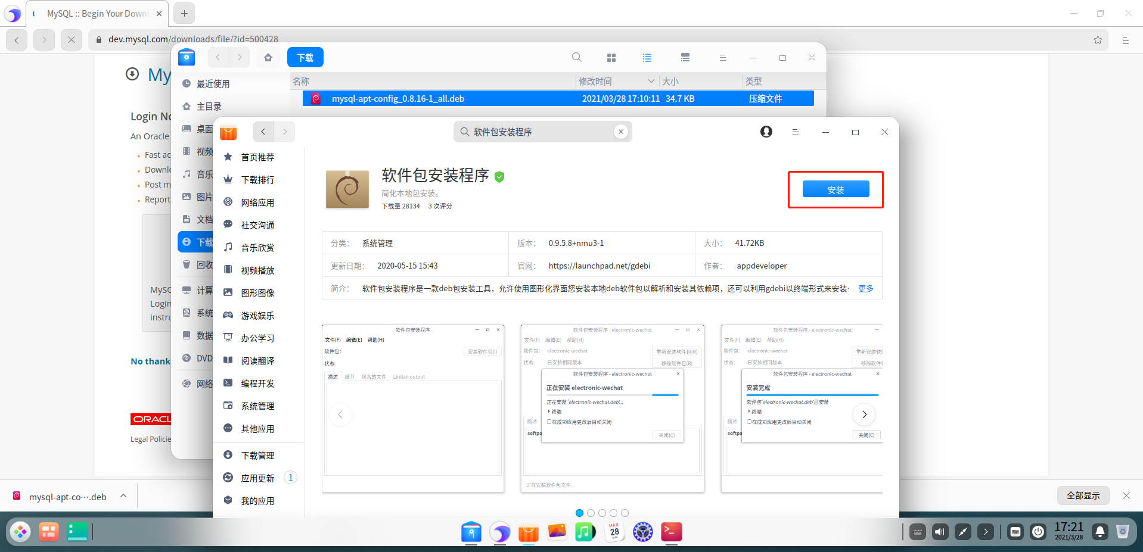Show the next screenshot in carousel
This screenshot has height=552, width=1143.
click(x=864, y=414)
